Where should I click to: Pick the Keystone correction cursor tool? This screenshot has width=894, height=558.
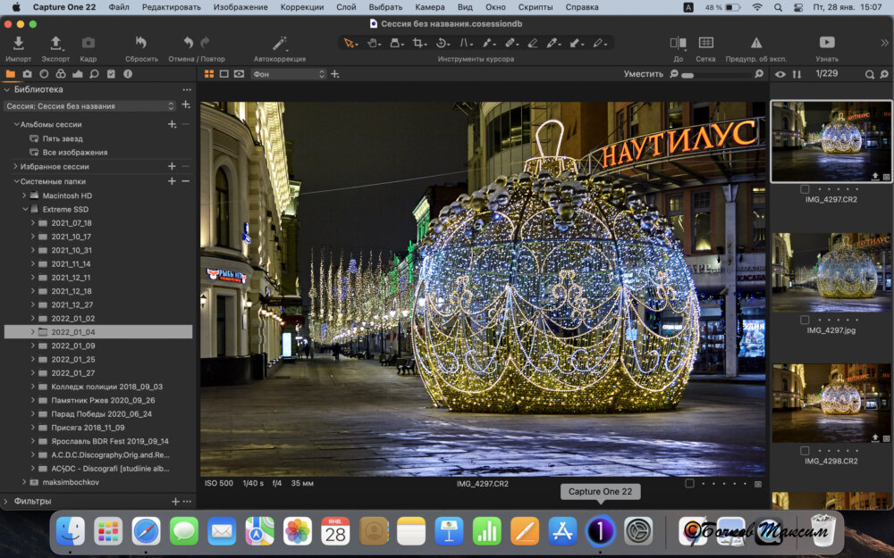coord(466,43)
